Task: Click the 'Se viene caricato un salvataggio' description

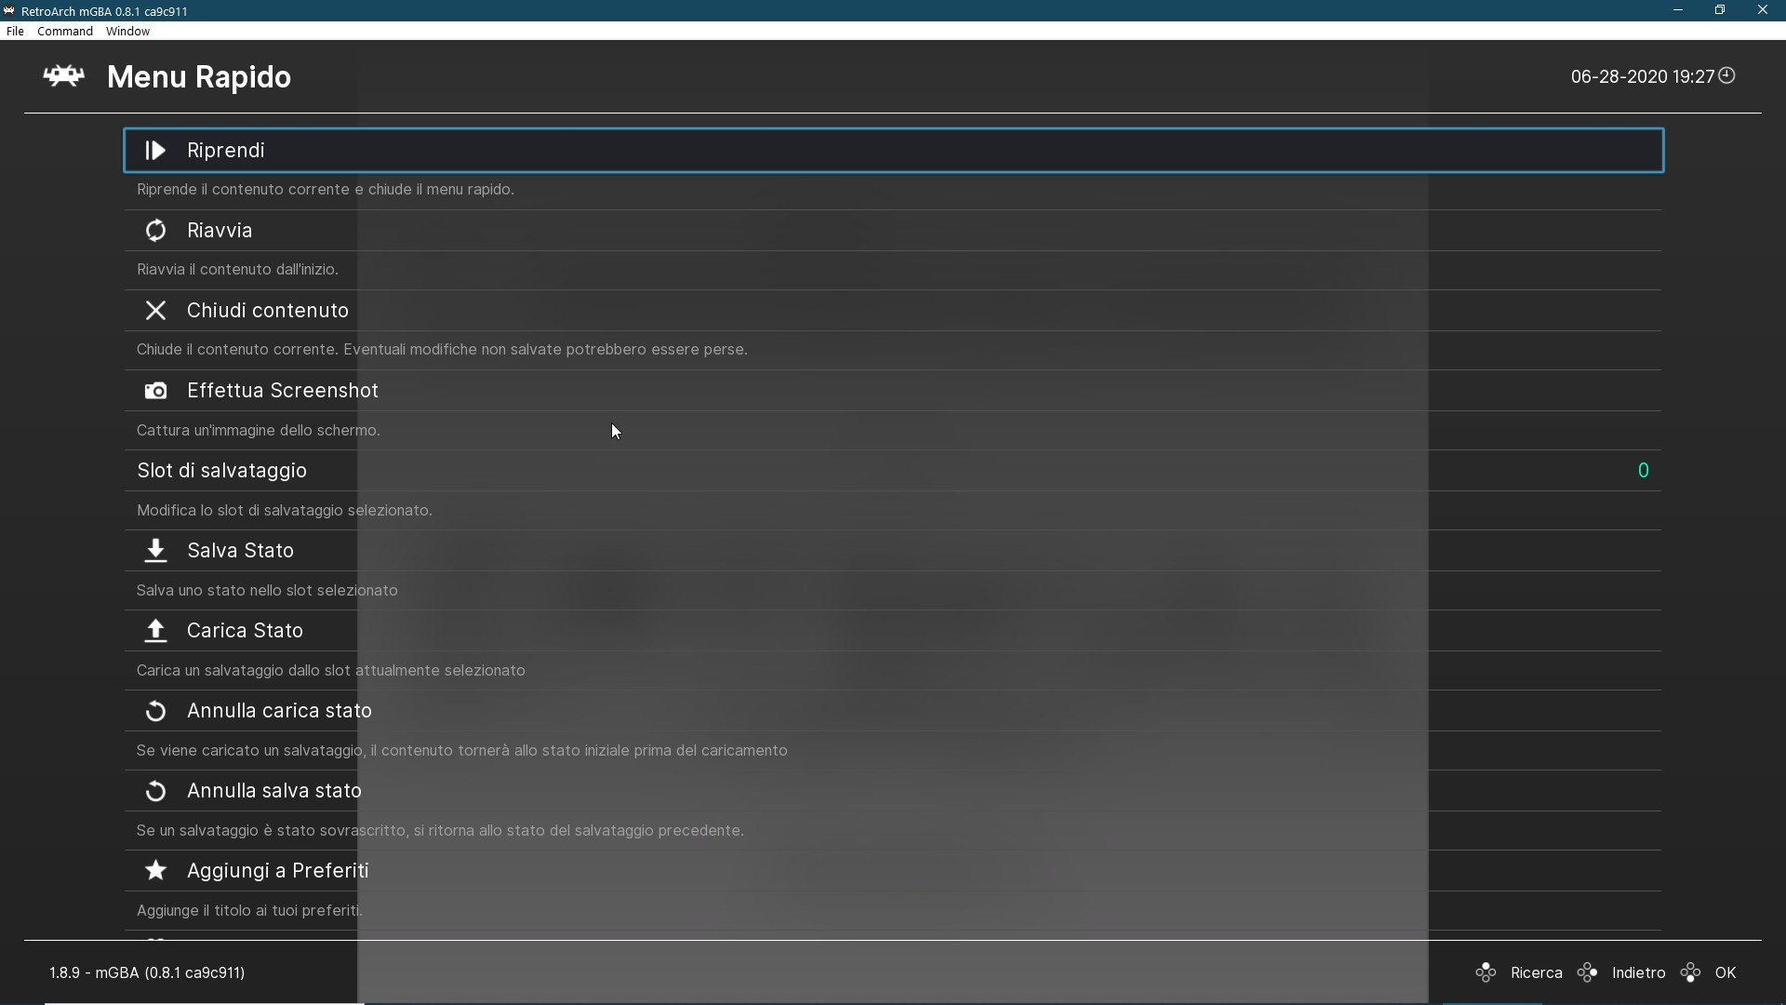Action: point(462,750)
